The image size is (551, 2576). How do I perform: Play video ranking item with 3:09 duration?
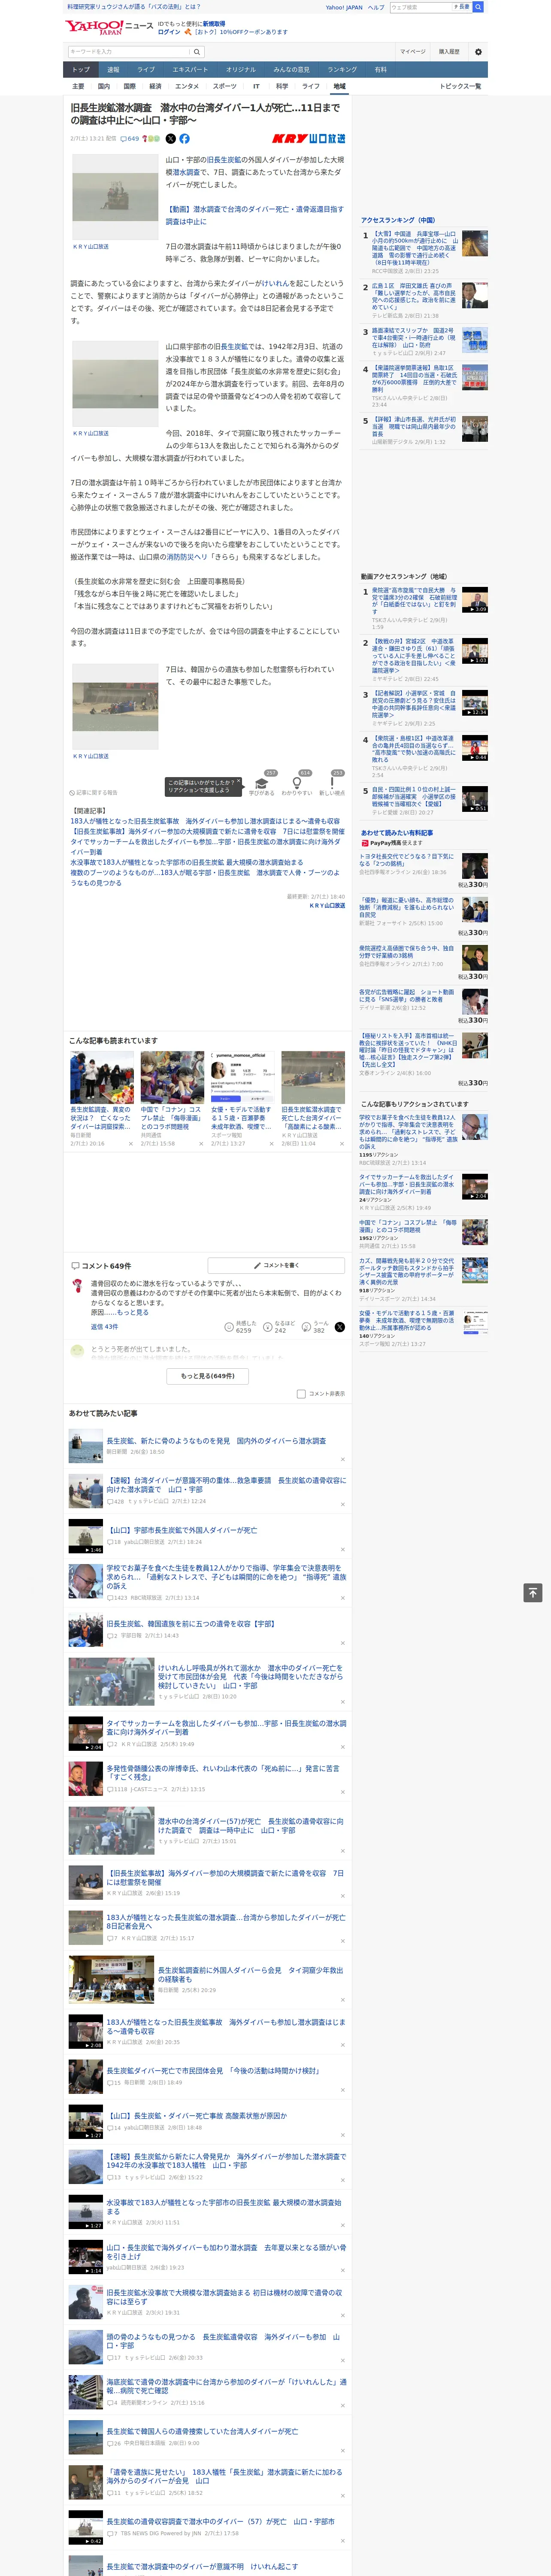pyautogui.click(x=475, y=600)
